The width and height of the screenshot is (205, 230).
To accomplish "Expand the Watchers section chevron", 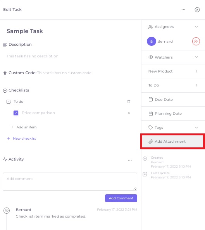I will pos(196,57).
